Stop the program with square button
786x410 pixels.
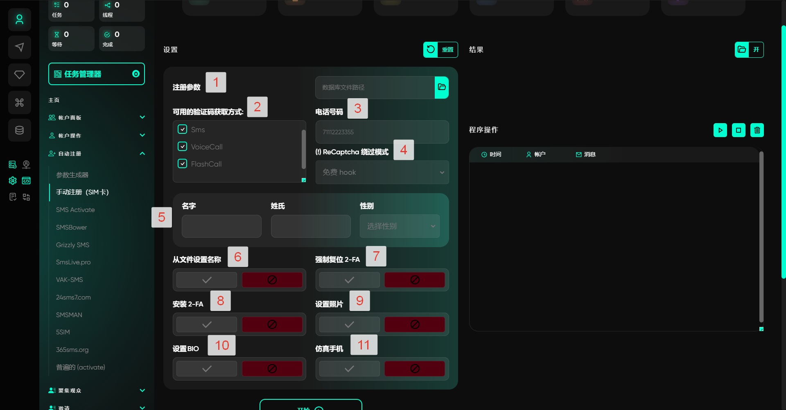click(x=739, y=130)
